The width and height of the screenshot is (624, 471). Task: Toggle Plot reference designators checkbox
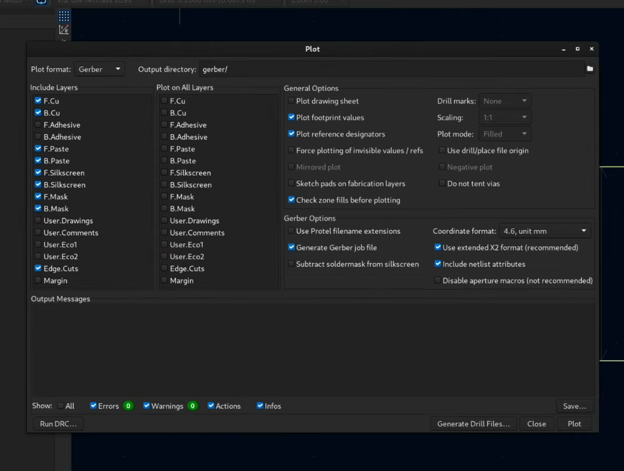[291, 134]
